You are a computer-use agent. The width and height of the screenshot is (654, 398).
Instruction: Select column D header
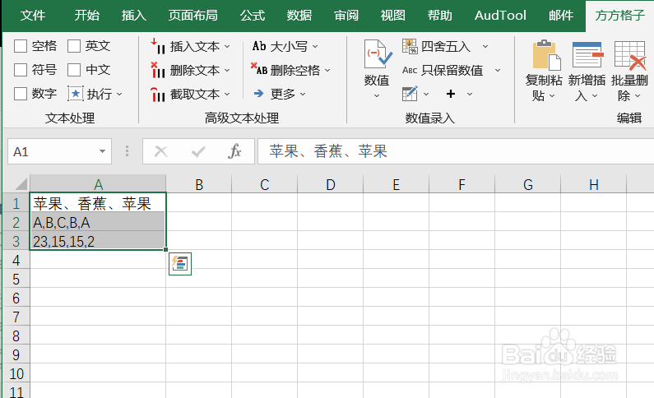click(330, 184)
